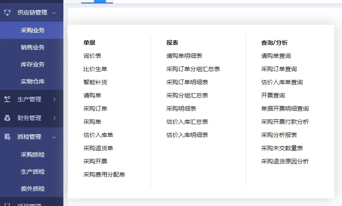Open 估价入库明细表 report
Screen dimensions: 342x206
tap(187, 135)
